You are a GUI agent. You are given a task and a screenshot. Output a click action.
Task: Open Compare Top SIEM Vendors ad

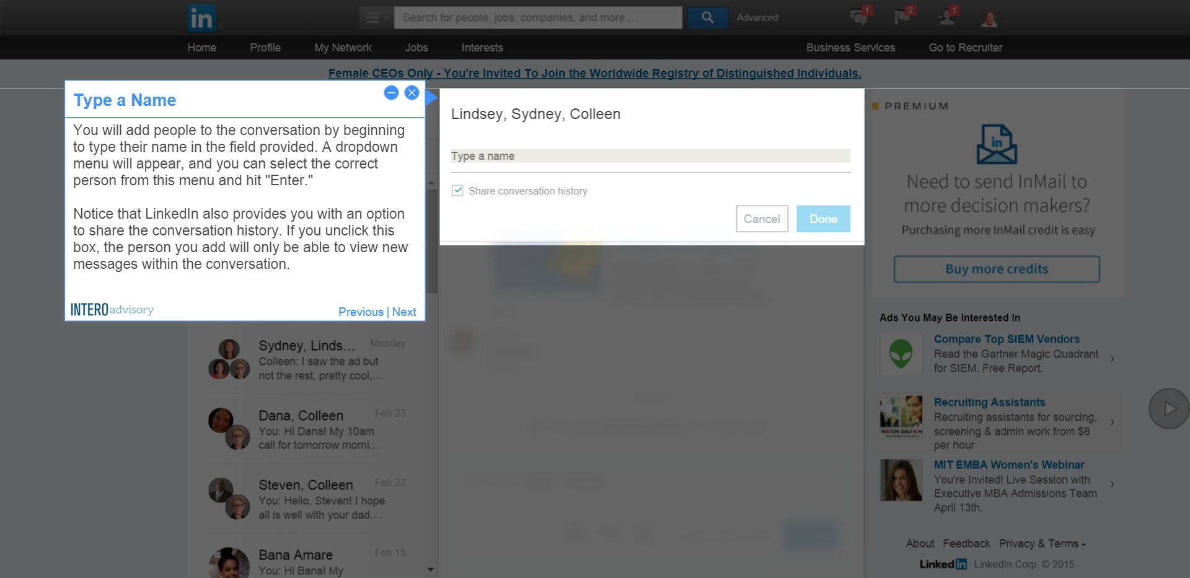click(x=1007, y=339)
